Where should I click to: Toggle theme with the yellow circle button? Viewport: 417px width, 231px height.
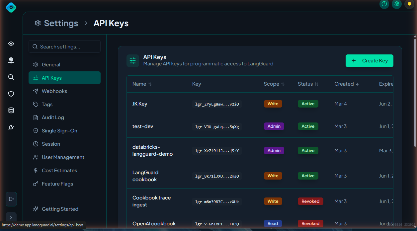point(409,4)
